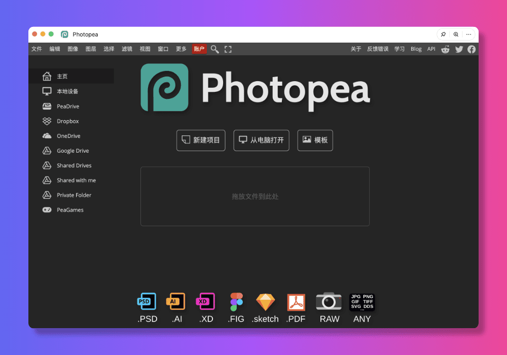This screenshot has height=355, width=507.
Task: Click the 模板 templates button
Action: 315,140
